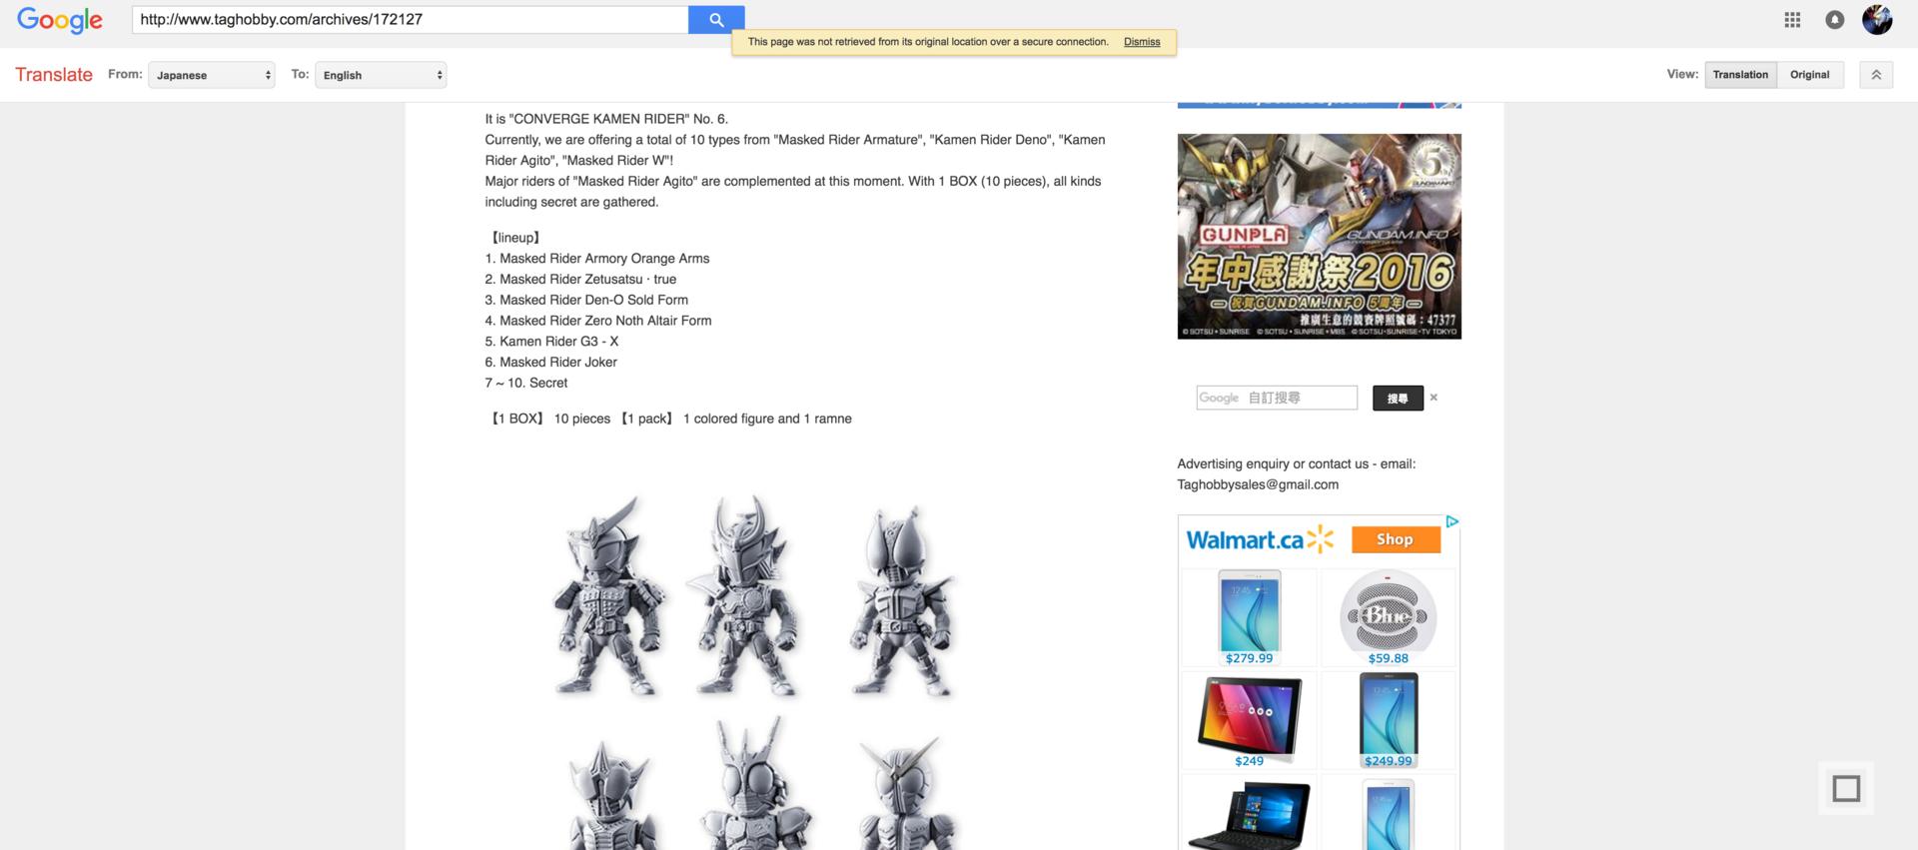Click the AdChoices icon on Walmart ad

(1451, 521)
